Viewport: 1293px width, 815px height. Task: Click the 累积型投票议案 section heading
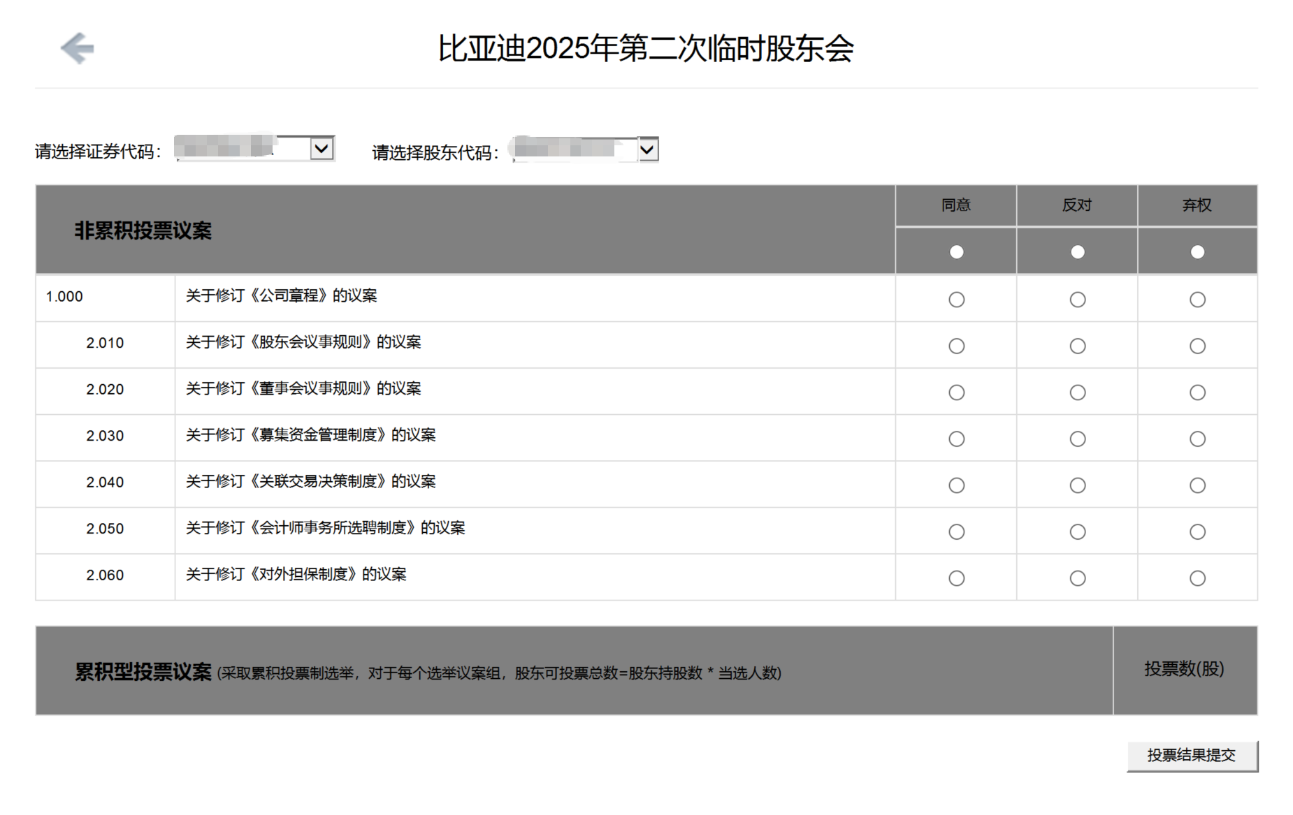point(143,672)
